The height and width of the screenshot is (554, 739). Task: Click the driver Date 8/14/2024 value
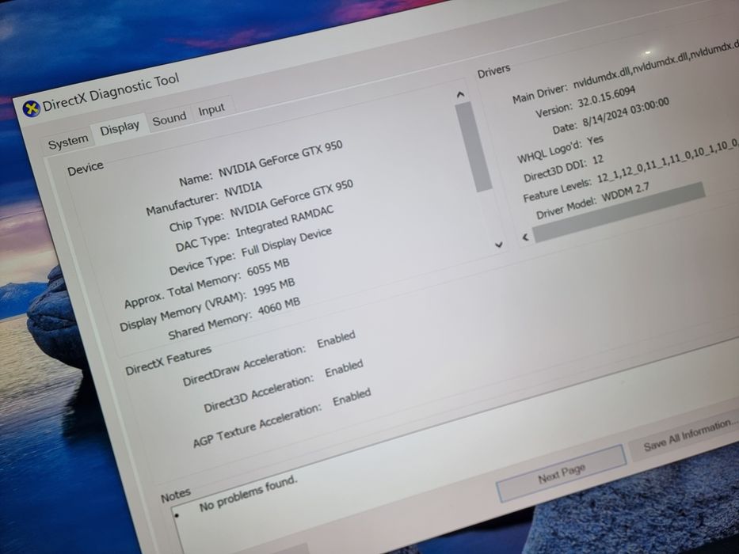(x=626, y=113)
